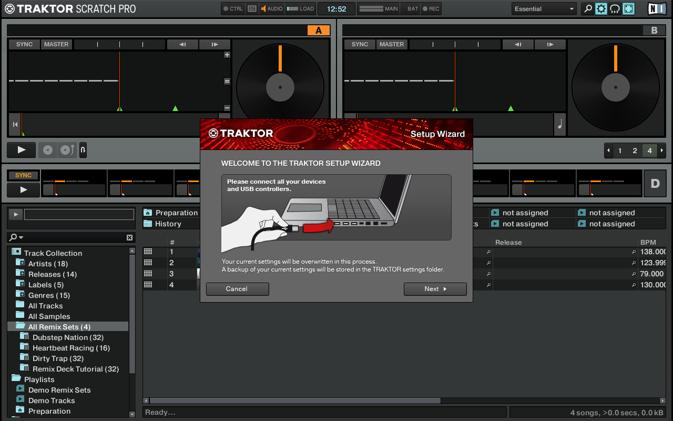
Task: Click the REC indicator in header
Action: 431,8
